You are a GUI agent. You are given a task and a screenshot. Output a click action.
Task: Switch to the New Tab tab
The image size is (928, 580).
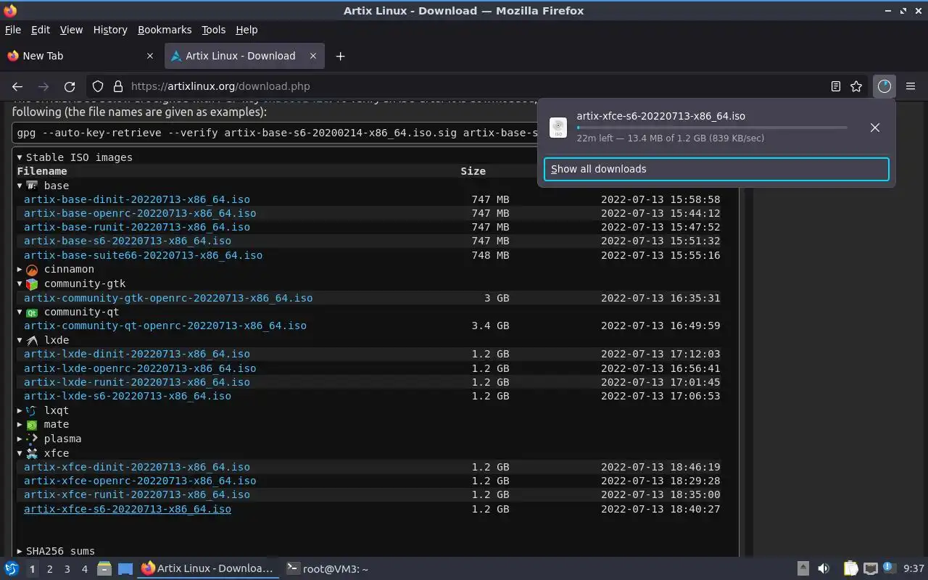pos(81,56)
